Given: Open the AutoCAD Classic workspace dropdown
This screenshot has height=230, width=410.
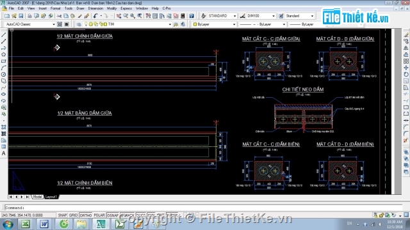Looking at the screenshot, I should click(x=30, y=24).
